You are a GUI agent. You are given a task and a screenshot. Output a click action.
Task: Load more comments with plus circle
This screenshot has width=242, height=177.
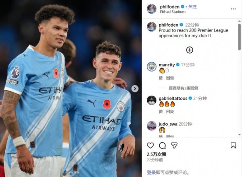pyautogui.click(x=190, y=50)
